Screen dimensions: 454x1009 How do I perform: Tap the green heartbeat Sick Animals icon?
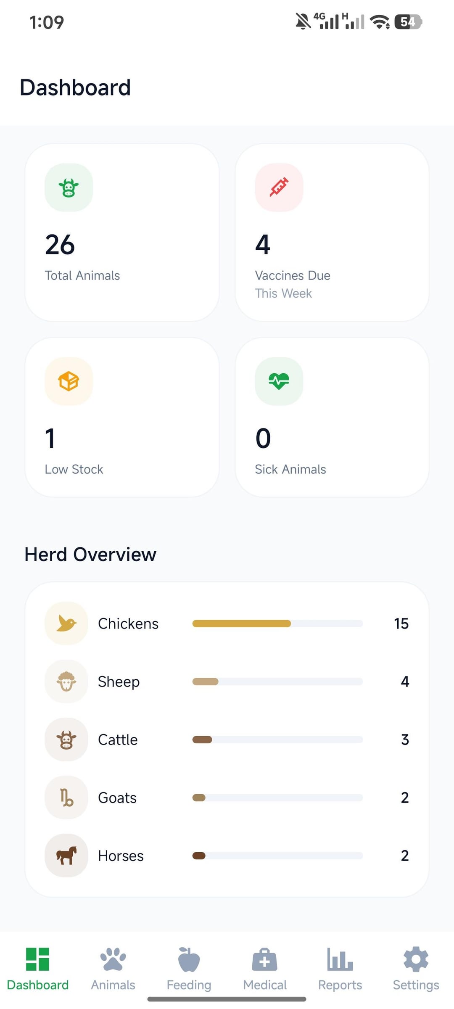click(x=279, y=381)
